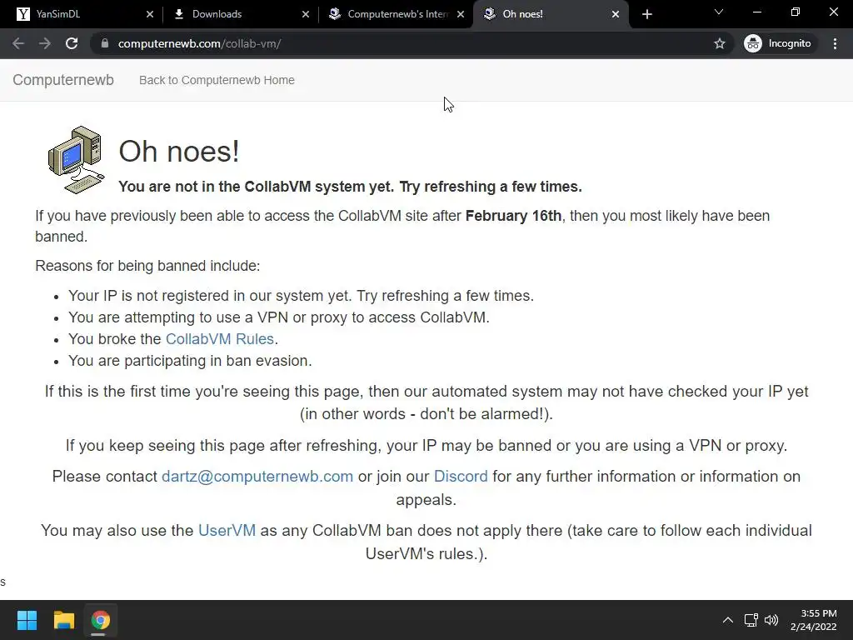Open the CollabVM Rules link
Screen dimensions: 853x640
(219, 339)
